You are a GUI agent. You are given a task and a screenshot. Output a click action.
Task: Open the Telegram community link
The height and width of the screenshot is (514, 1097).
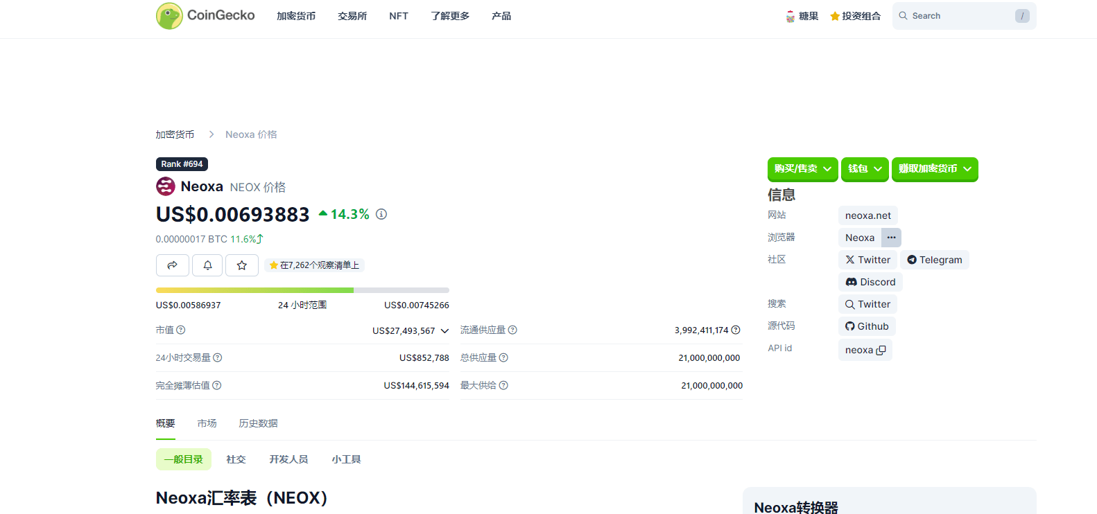pyautogui.click(x=934, y=260)
